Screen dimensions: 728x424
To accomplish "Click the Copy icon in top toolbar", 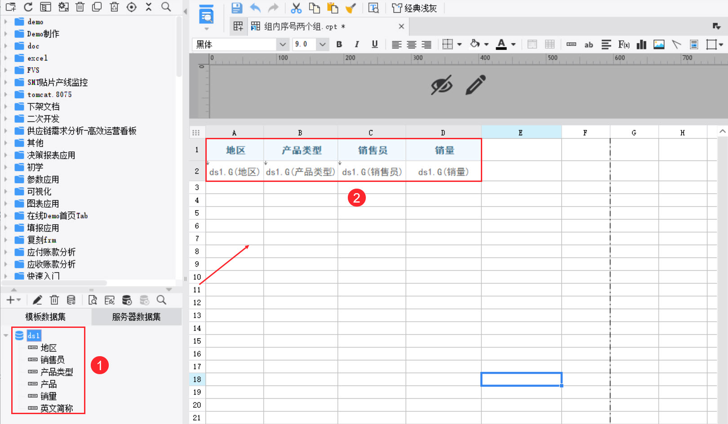I will coord(315,8).
